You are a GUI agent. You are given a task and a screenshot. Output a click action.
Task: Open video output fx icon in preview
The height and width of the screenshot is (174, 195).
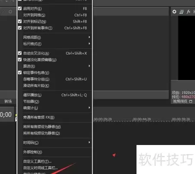tap(188, 12)
